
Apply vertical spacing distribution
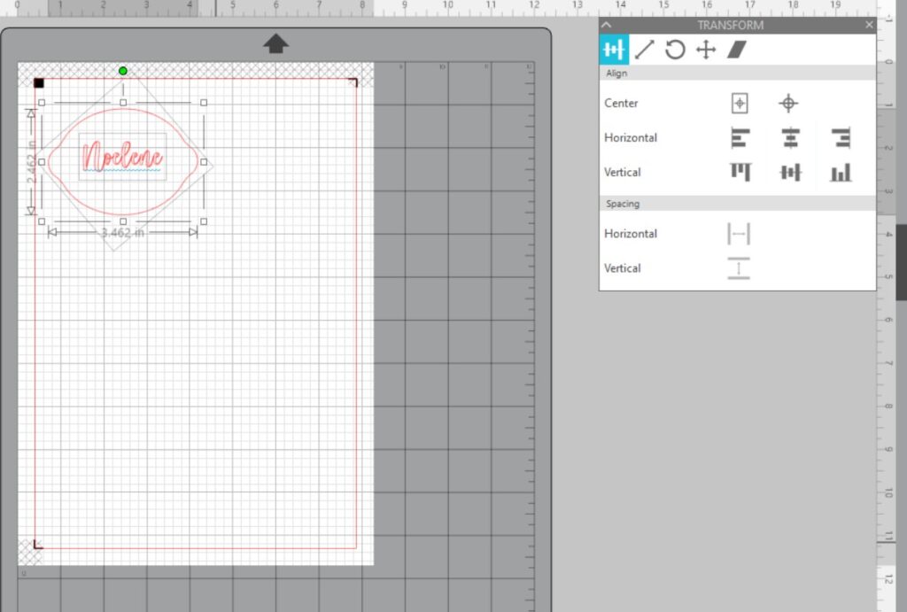[x=739, y=268]
